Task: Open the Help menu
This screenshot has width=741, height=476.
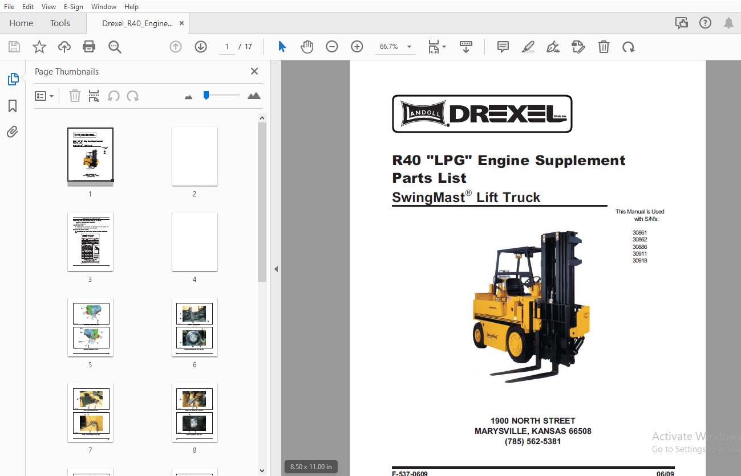Action: pos(131,6)
